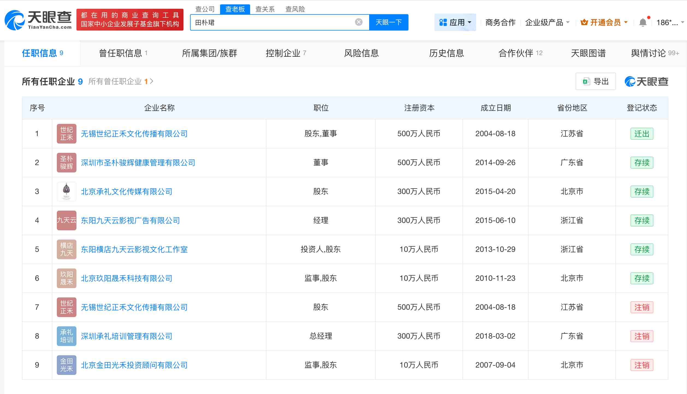Screen dimensions: 687x394
Task: Click the 天眼一下 search button
Action: (389, 22)
